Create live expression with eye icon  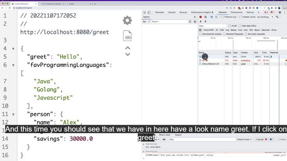pos(164,140)
